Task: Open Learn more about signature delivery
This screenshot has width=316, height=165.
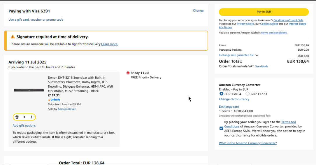Action: 110,44
